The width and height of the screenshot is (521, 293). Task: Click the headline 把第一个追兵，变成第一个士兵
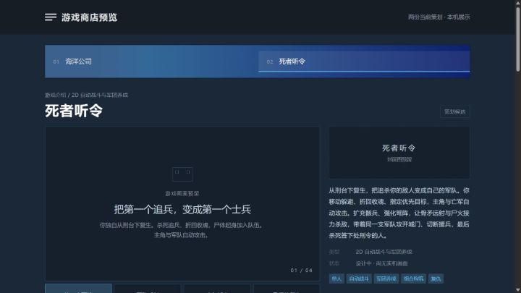pyautogui.click(x=182, y=209)
